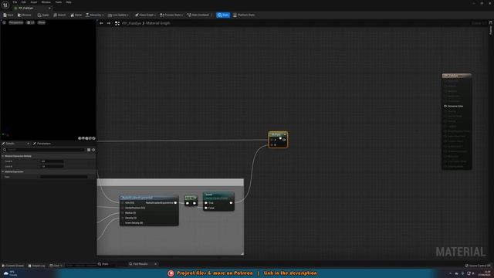Screen dimensions: 494x278
Task: Click the Multiply node A input pin
Action: point(272,140)
